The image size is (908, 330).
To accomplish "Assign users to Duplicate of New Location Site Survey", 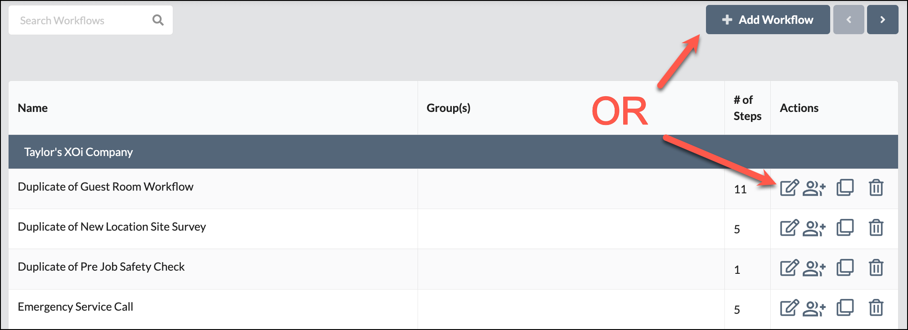I will (814, 228).
